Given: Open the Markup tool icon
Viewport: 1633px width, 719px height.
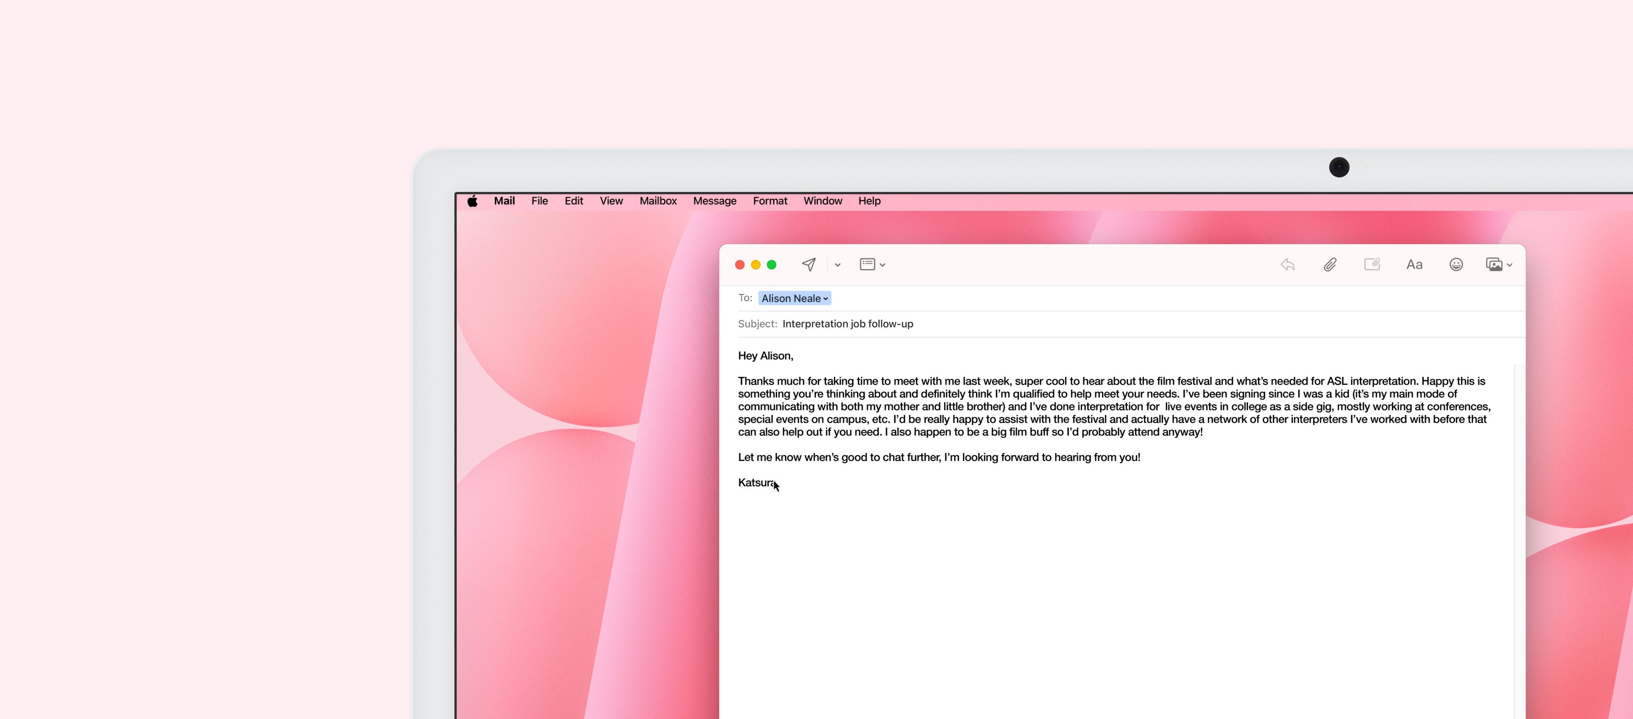Looking at the screenshot, I should tap(1372, 264).
